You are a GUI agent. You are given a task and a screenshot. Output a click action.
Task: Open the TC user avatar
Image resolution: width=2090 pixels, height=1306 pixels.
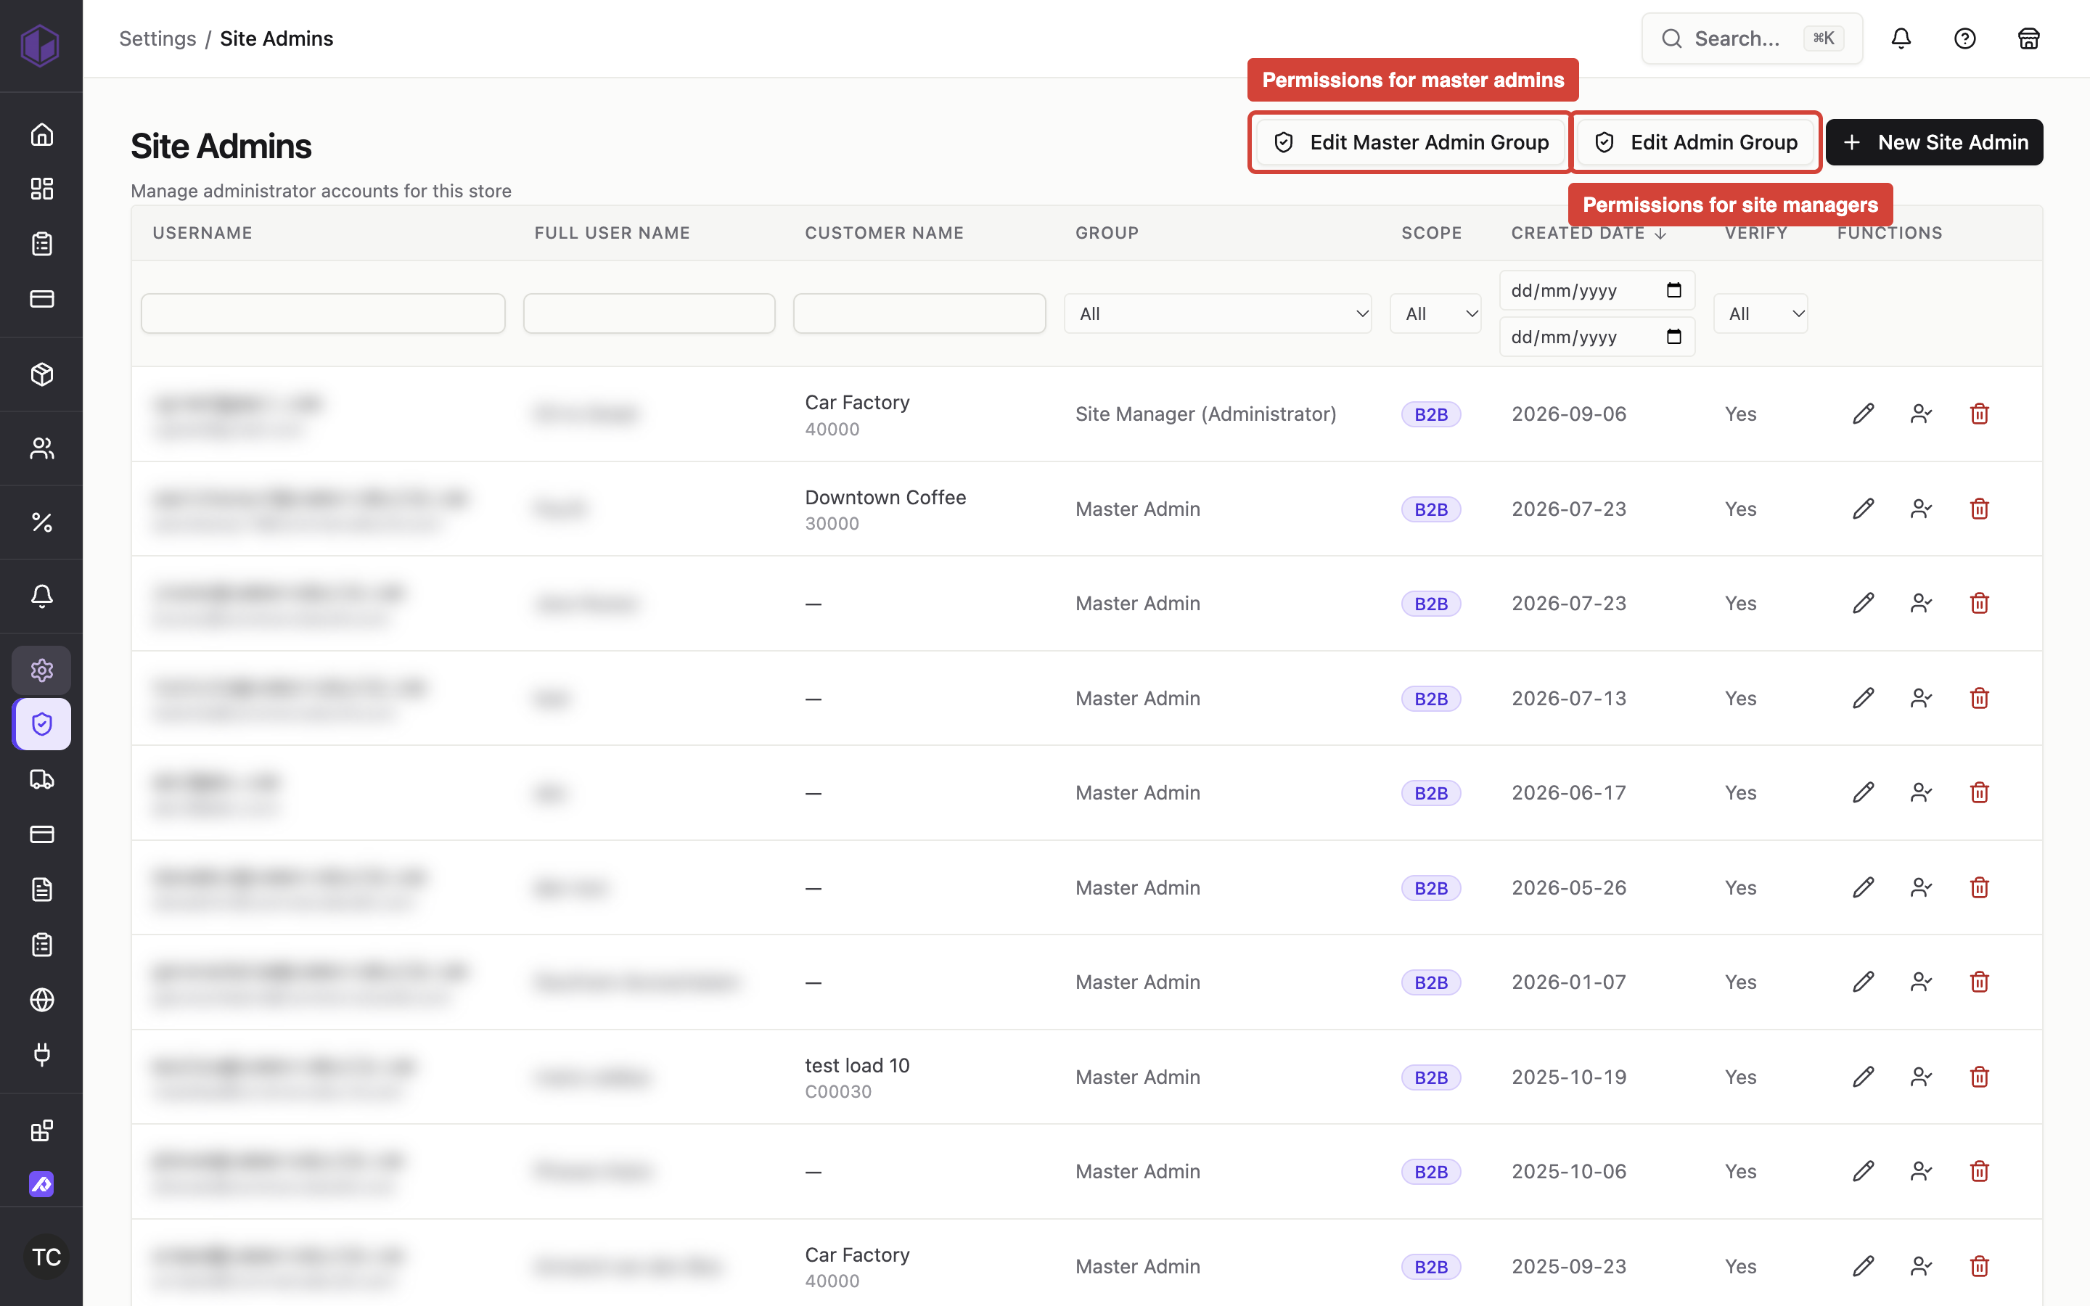point(46,1257)
